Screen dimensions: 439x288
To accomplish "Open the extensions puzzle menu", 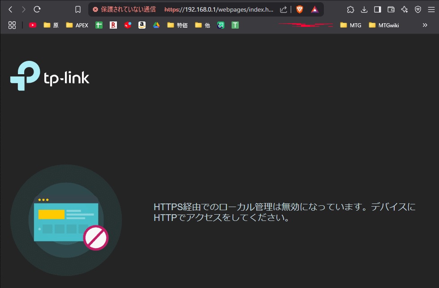I will (350, 9).
